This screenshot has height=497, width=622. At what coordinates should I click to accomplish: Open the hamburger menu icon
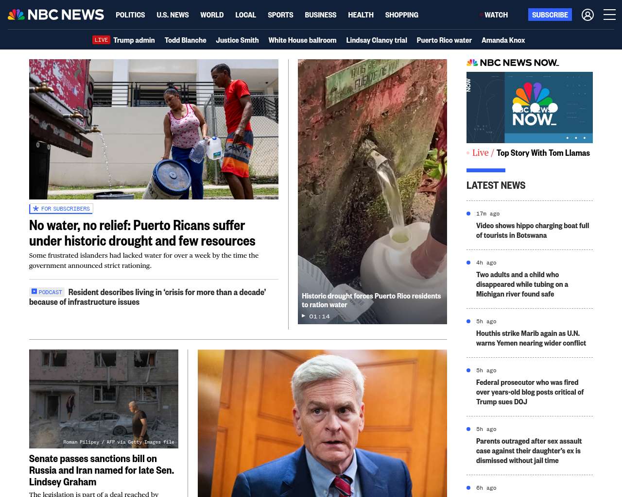point(609,15)
